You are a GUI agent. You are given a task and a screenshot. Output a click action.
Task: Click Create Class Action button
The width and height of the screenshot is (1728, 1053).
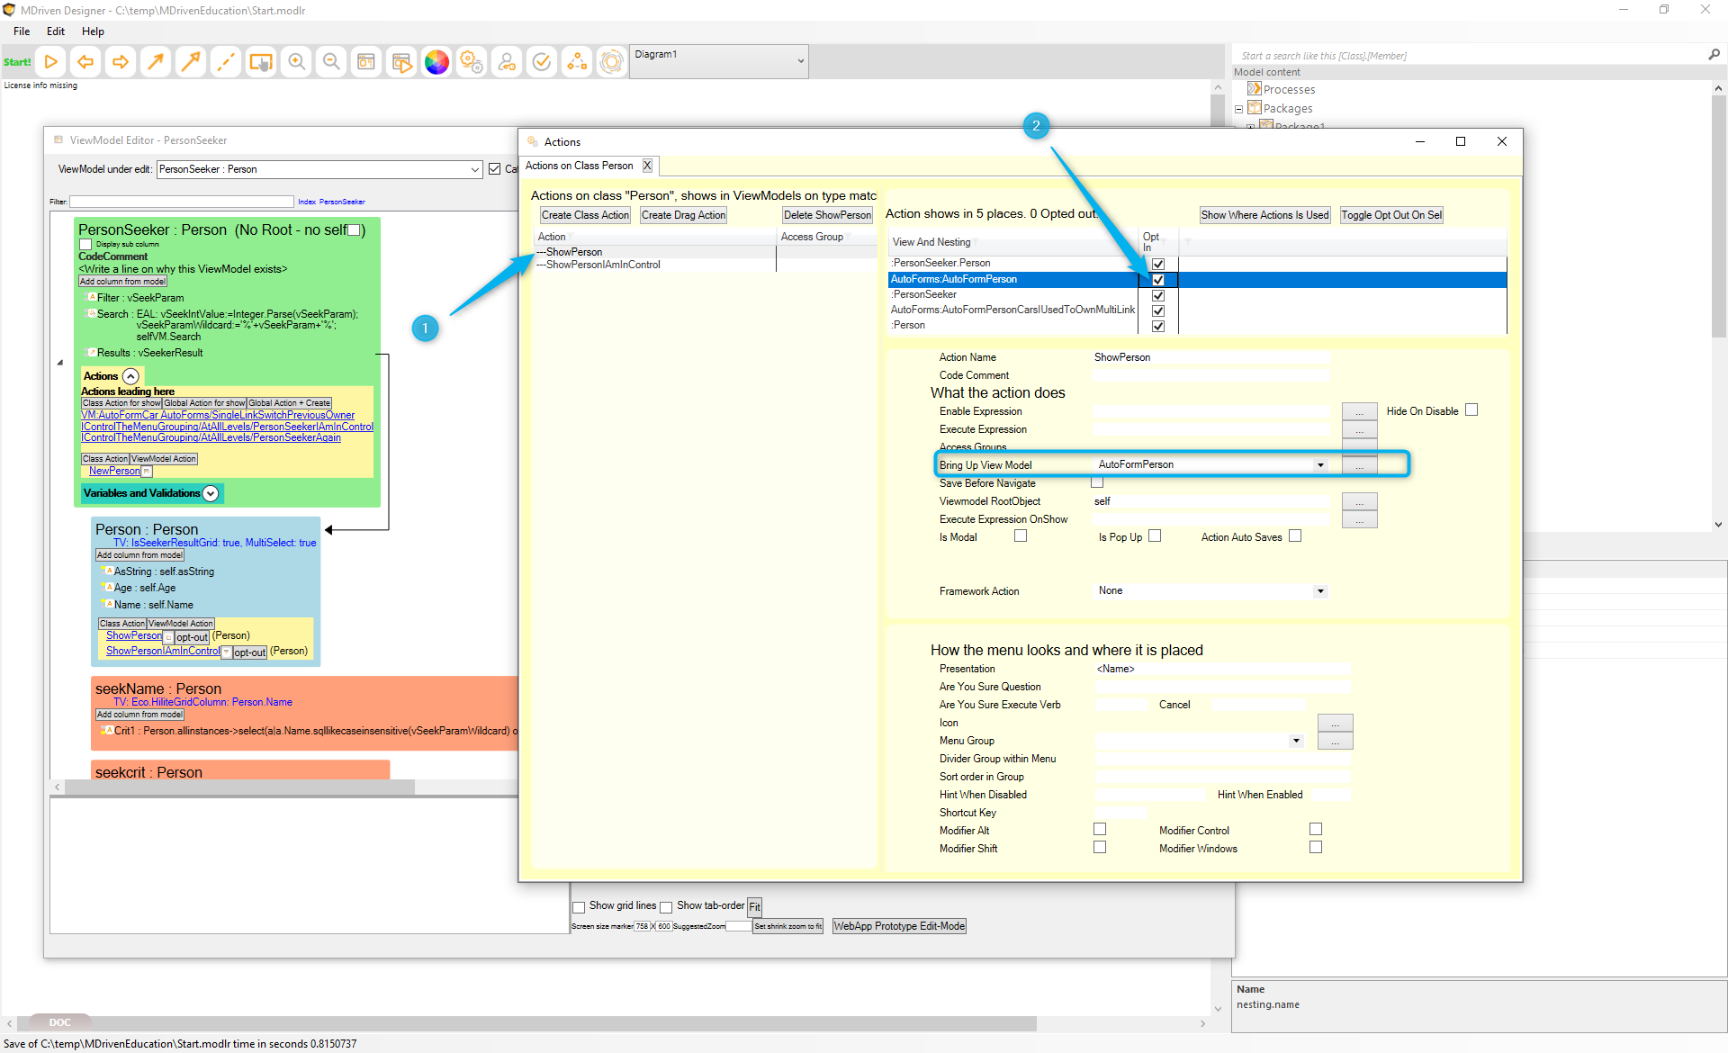coord(585,215)
